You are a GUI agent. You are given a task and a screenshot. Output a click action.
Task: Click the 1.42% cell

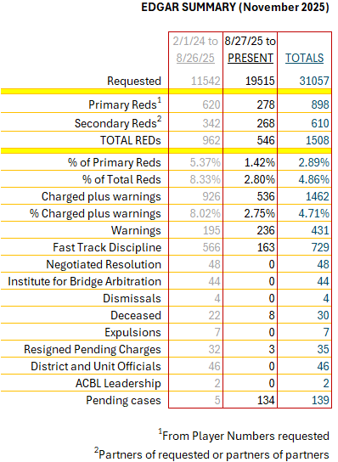pos(260,162)
